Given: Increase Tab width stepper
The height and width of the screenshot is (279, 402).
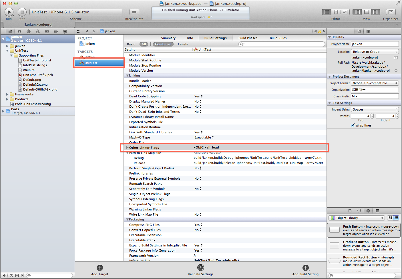Looking at the screenshot, I should click(x=372, y=115).
